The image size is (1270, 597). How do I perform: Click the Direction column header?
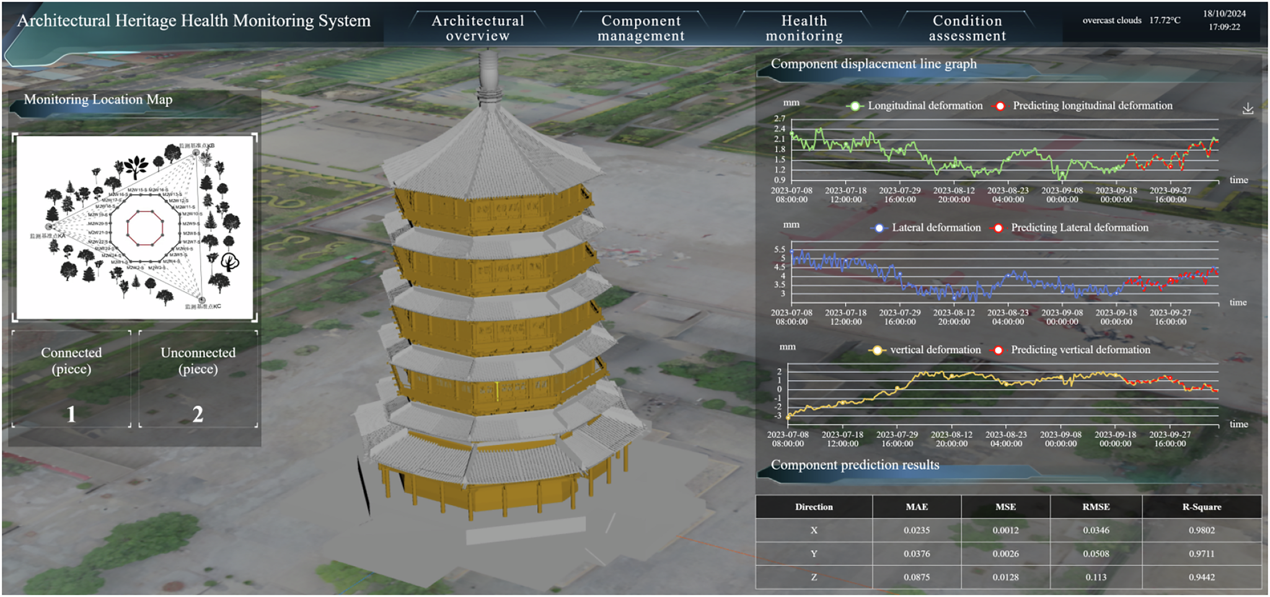click(814, 507)
